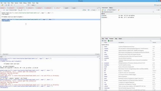161x91 pixels.
Task: Open Top Level scope dropdown
Action: click(6, 54)
